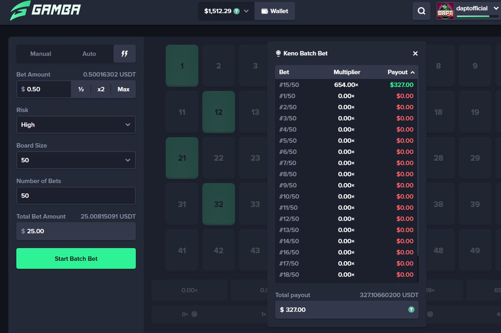The image size is (501, 333).
Task: Select Keno tile 41
Action: 182,250
